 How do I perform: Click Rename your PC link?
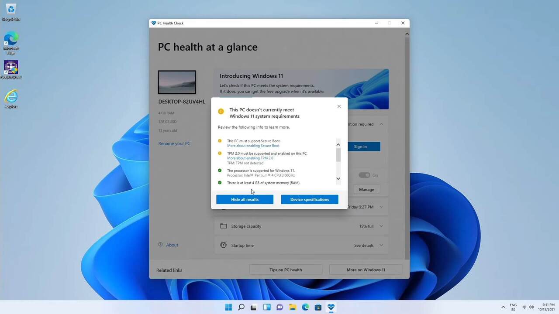tap(174, 143)
